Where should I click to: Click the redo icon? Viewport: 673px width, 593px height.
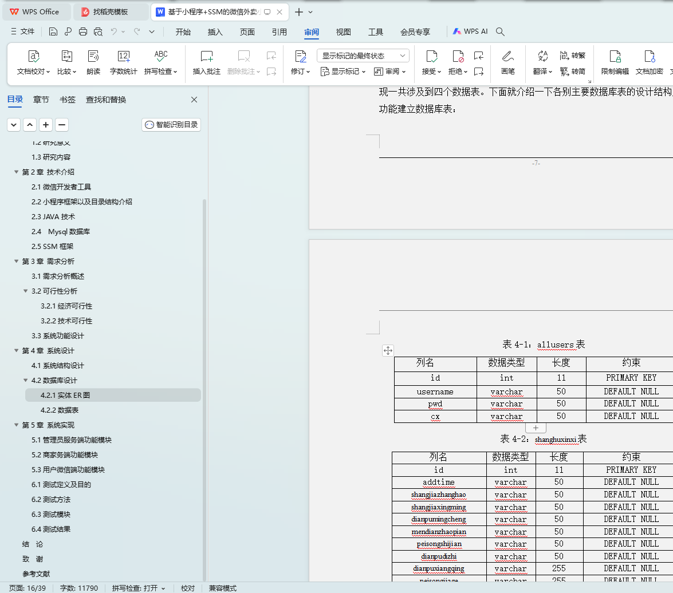[x=137, y=31]
